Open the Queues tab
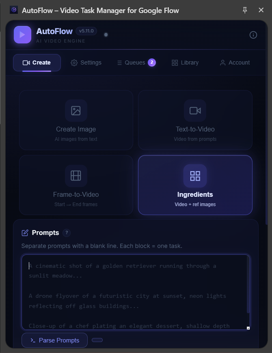Image resolution: width=272 pixels, height=353 pixels. pos(136,62)
